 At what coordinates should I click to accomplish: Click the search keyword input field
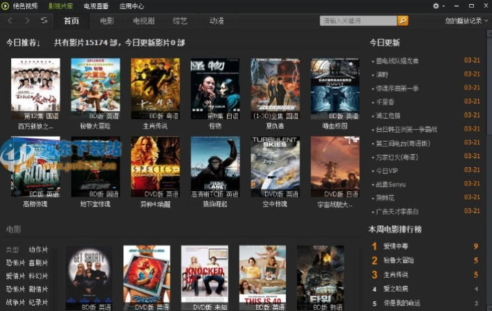358,21
